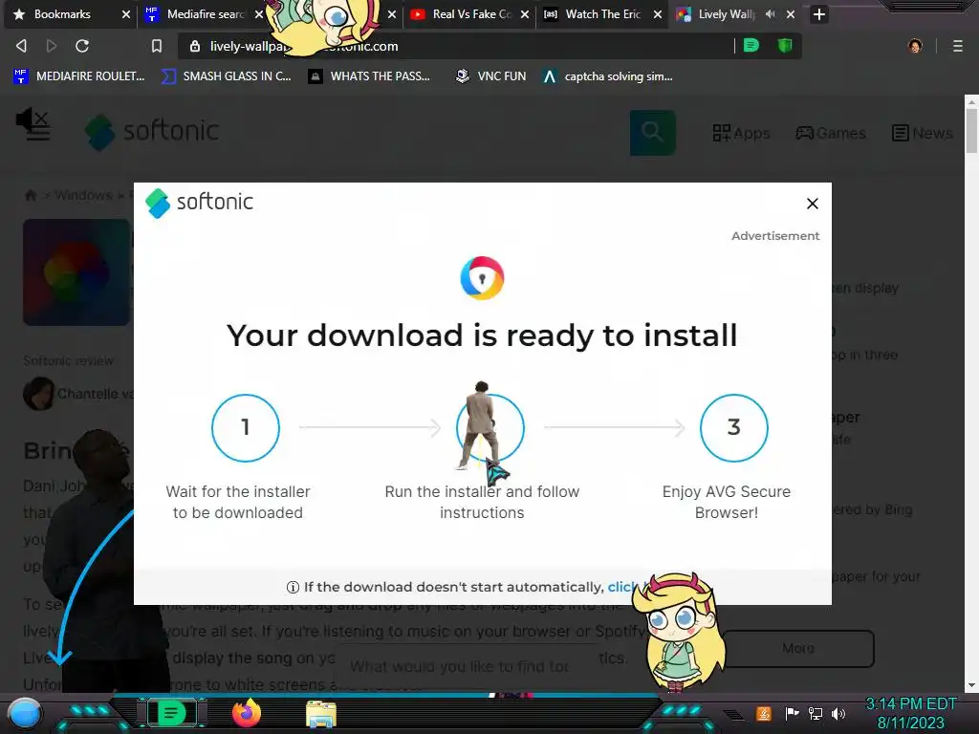Click the muted speaker icon on page
979x734 pixels.
32,118
